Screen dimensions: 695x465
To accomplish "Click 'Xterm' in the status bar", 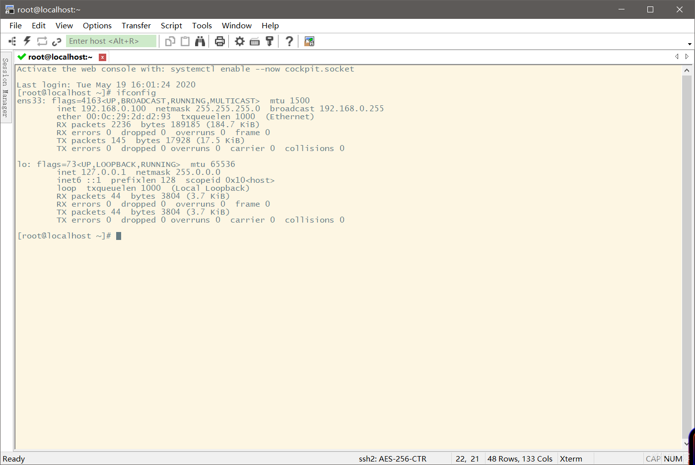I will pos(571,459).
